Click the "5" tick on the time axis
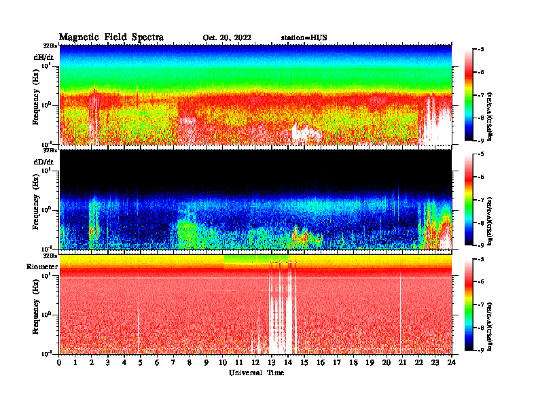Image resolution: width=538 pixels, height=416 pixels. point(141,362)
